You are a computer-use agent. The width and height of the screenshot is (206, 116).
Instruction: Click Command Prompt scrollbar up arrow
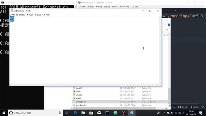(x=75, y=6)
